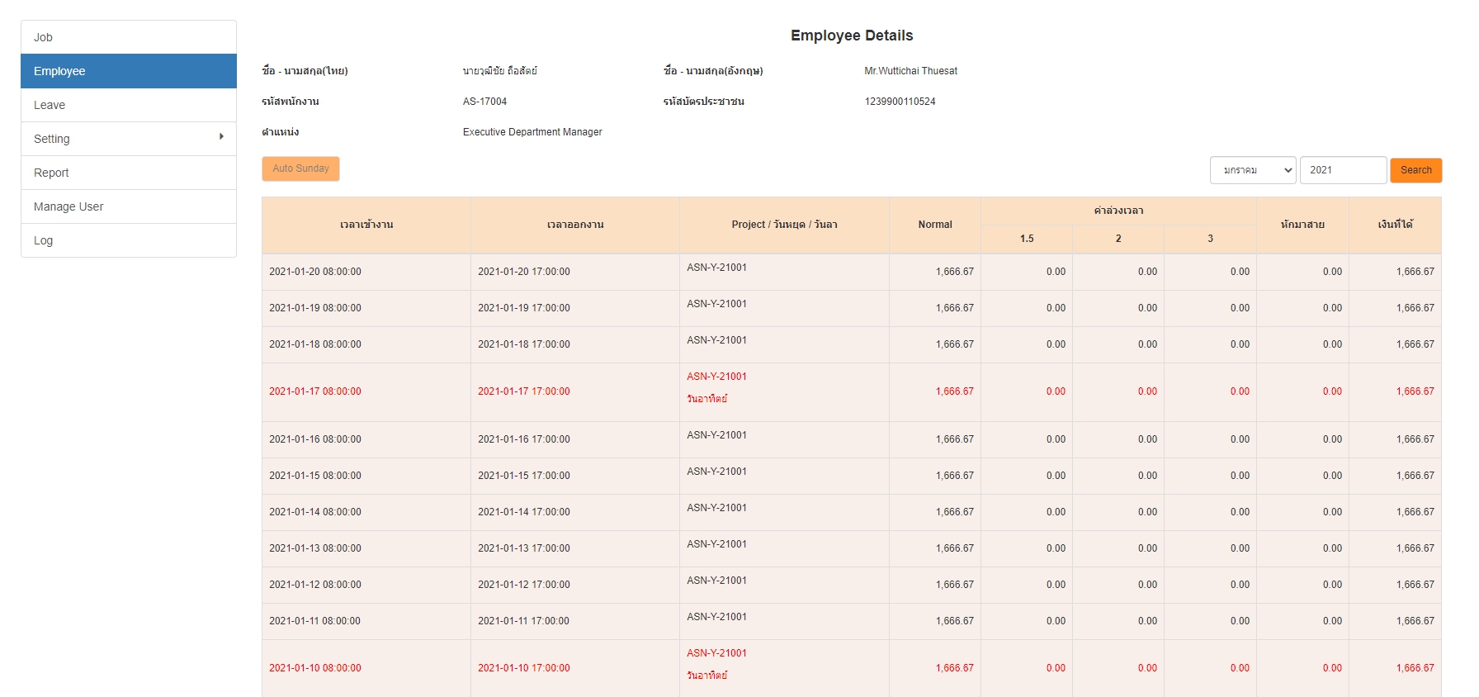Focus the year field showing 2021
This screenshot has height=697, width=1479.
[1343, 170]
